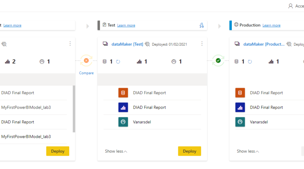The height and width of the screenshot is (169, 304).
Task: Open the more options menu on the first stage card
Action: [x=70, y=44]
